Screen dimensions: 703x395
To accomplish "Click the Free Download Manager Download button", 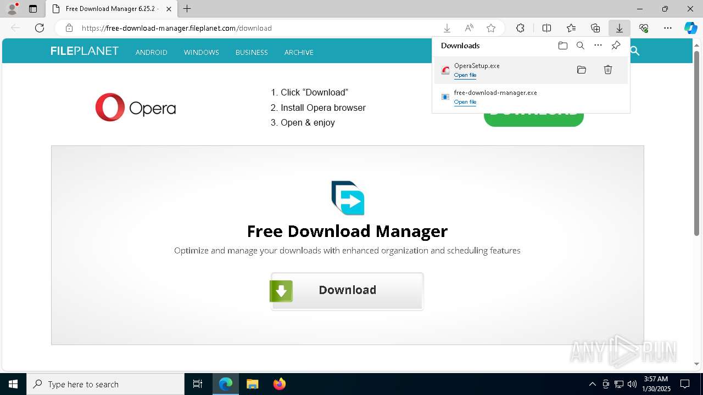I will point(347,291).
